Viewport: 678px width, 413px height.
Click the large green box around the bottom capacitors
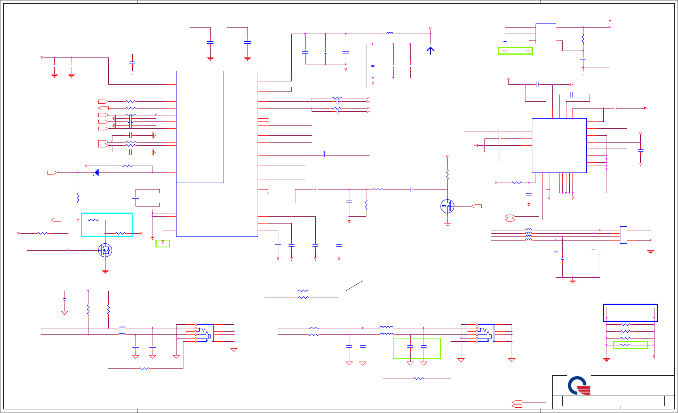pos(417,348)
